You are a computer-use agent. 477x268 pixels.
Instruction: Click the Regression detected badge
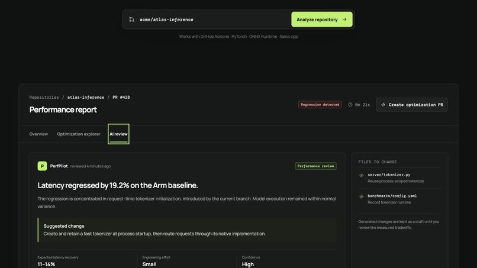pos(320,105)
